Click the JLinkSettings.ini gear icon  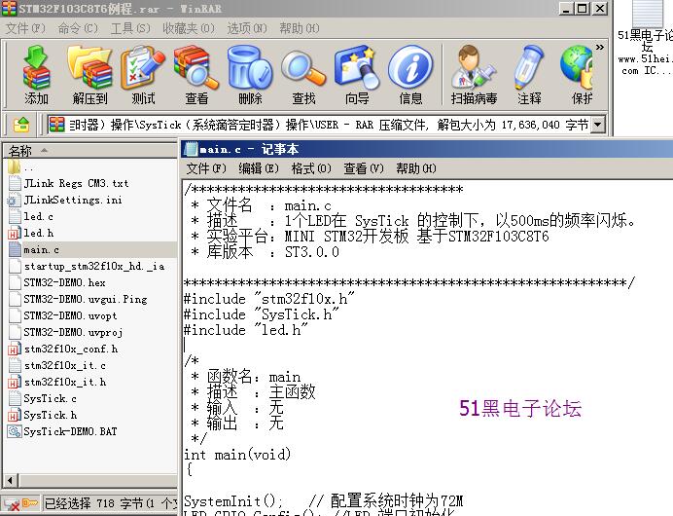coord(14,201)
